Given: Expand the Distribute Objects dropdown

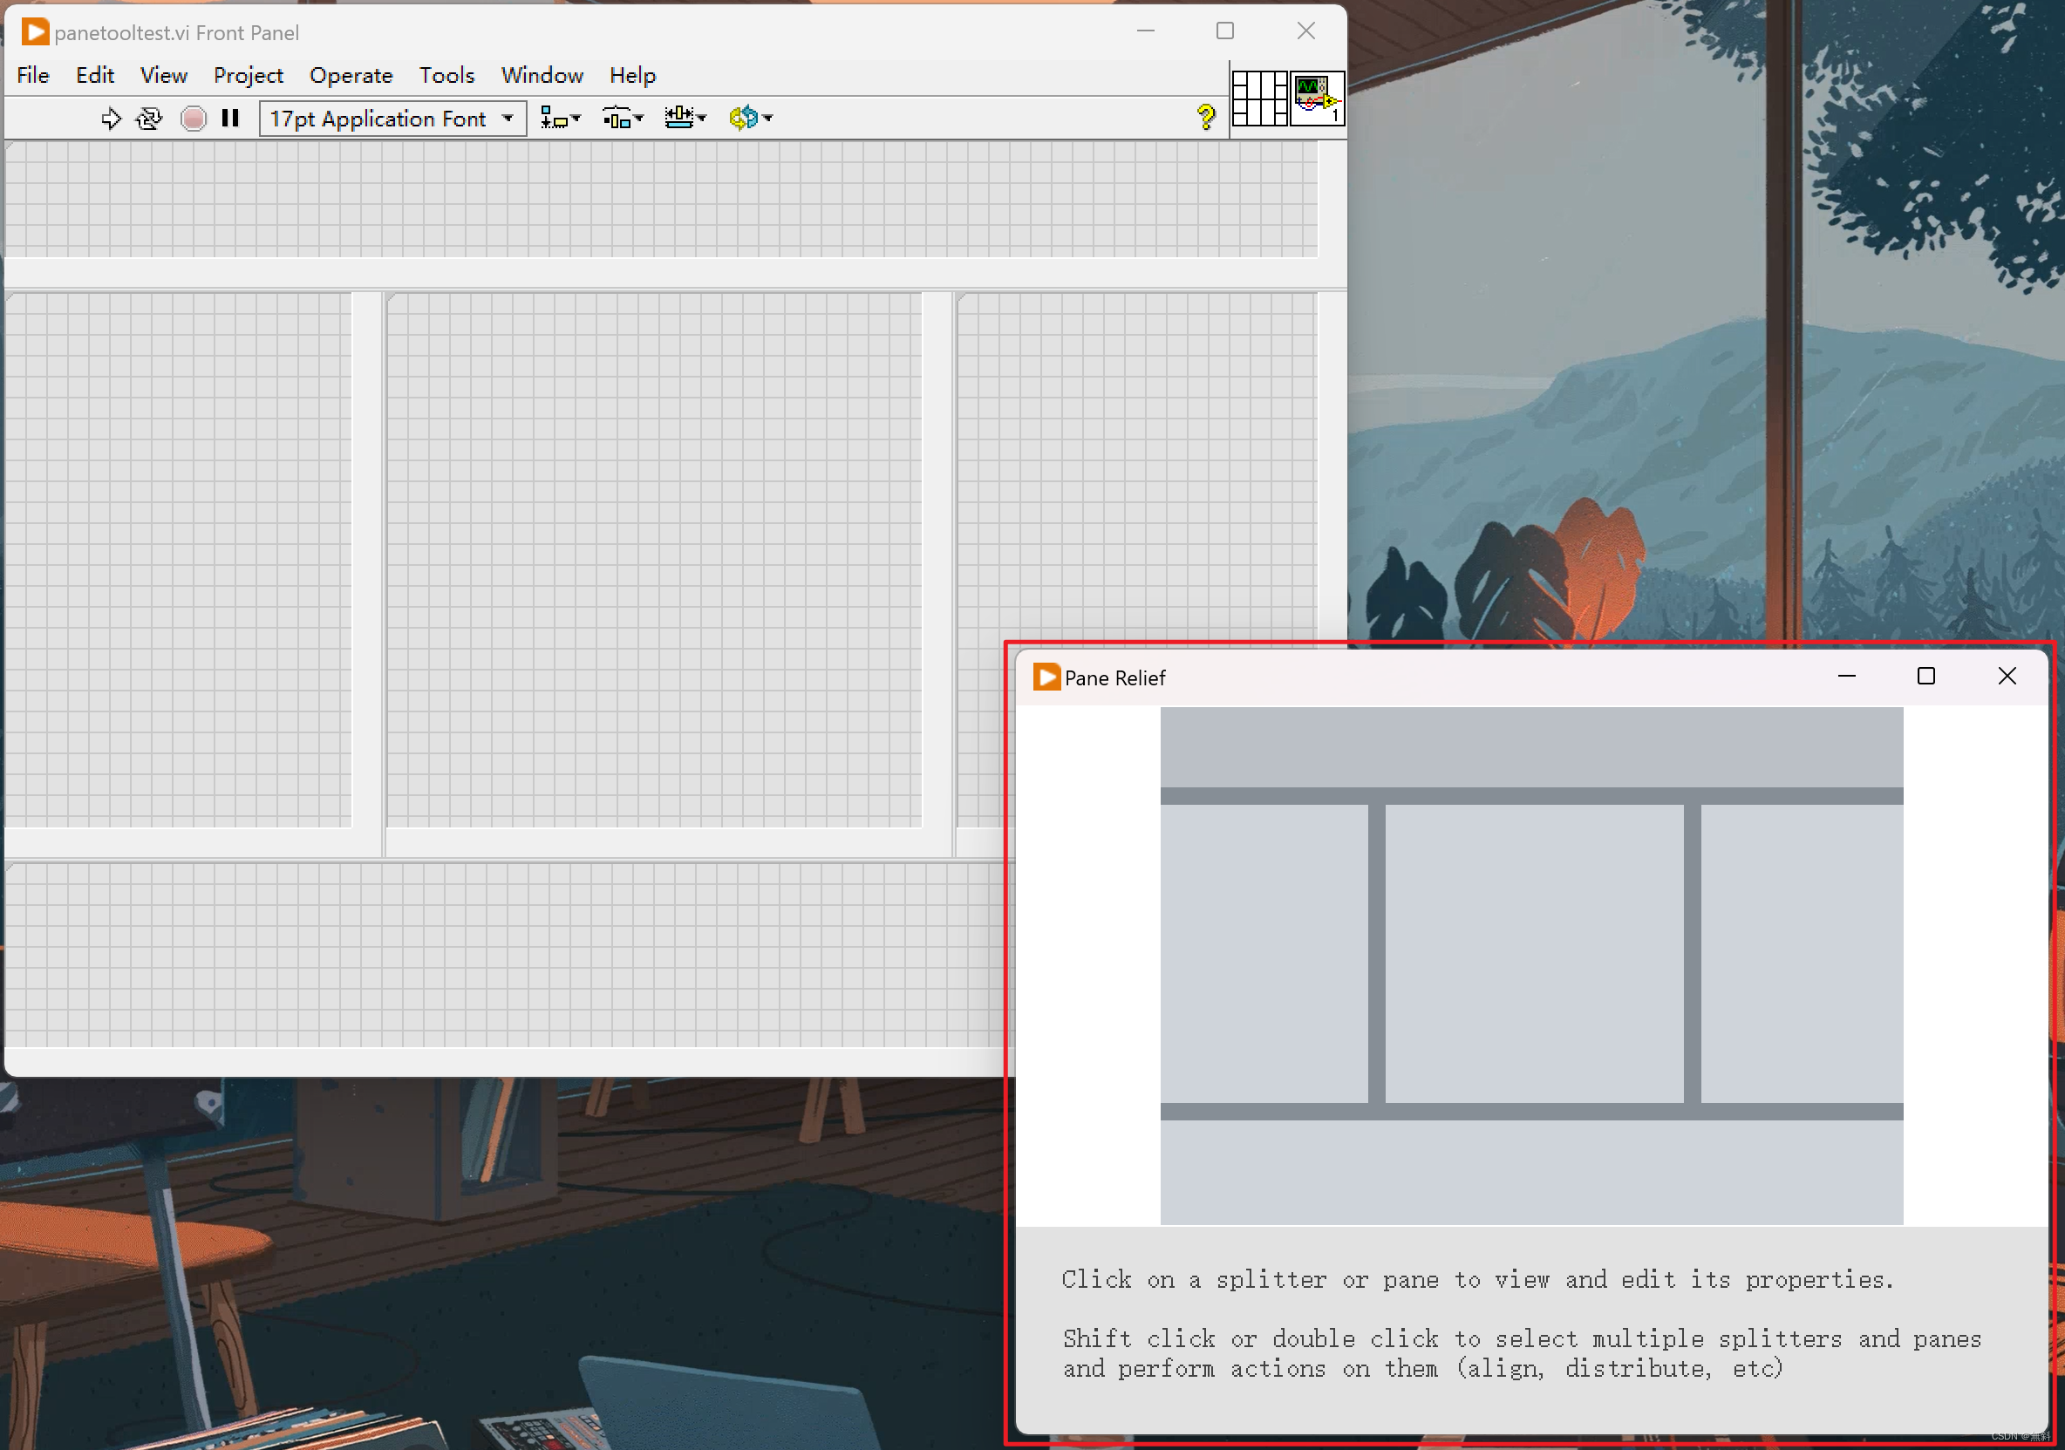Looking at the screenshot, I should (623, 119).
